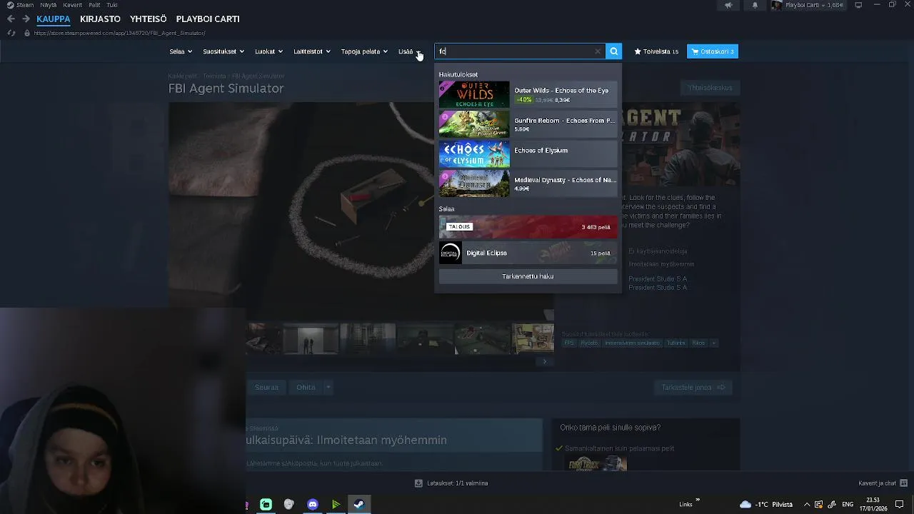Open the notifications bell icon
Screen dimensions: 914x514
pos(755,5)
